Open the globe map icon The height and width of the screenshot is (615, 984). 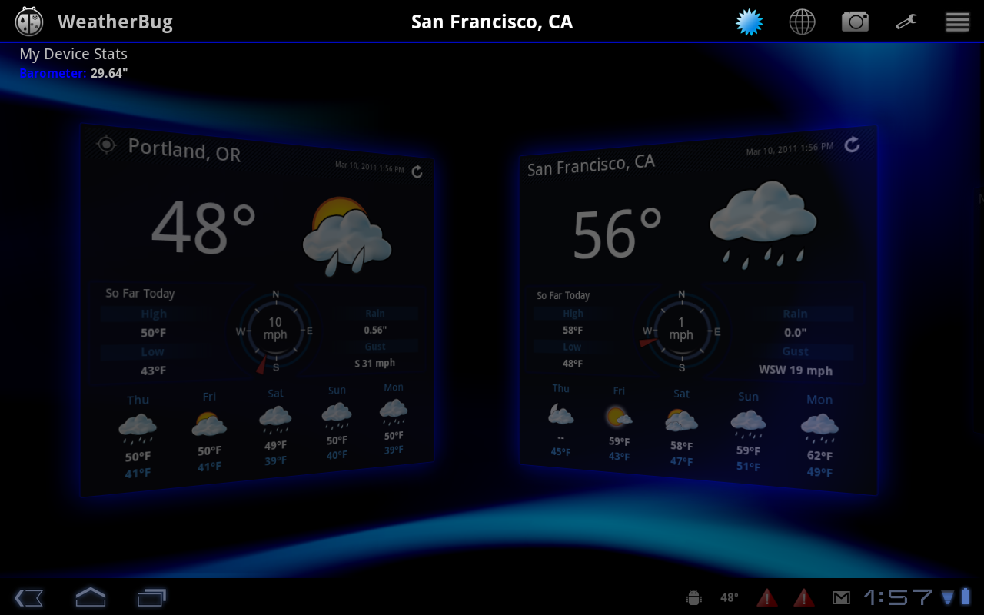(802, 22)
